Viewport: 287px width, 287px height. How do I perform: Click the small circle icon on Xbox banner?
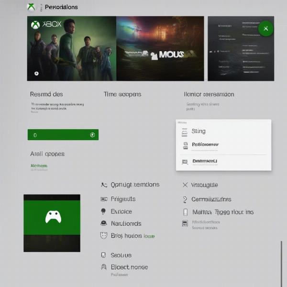(x=37, y=73)
